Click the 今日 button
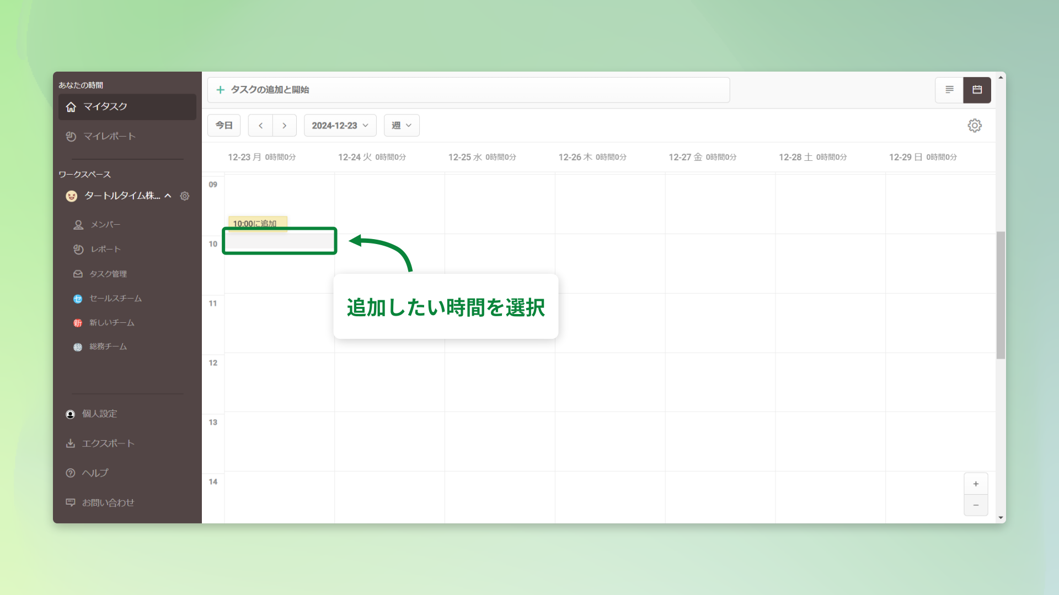Screen dimensions: 1059x595 pyautogui.click(x=223, y=125)
